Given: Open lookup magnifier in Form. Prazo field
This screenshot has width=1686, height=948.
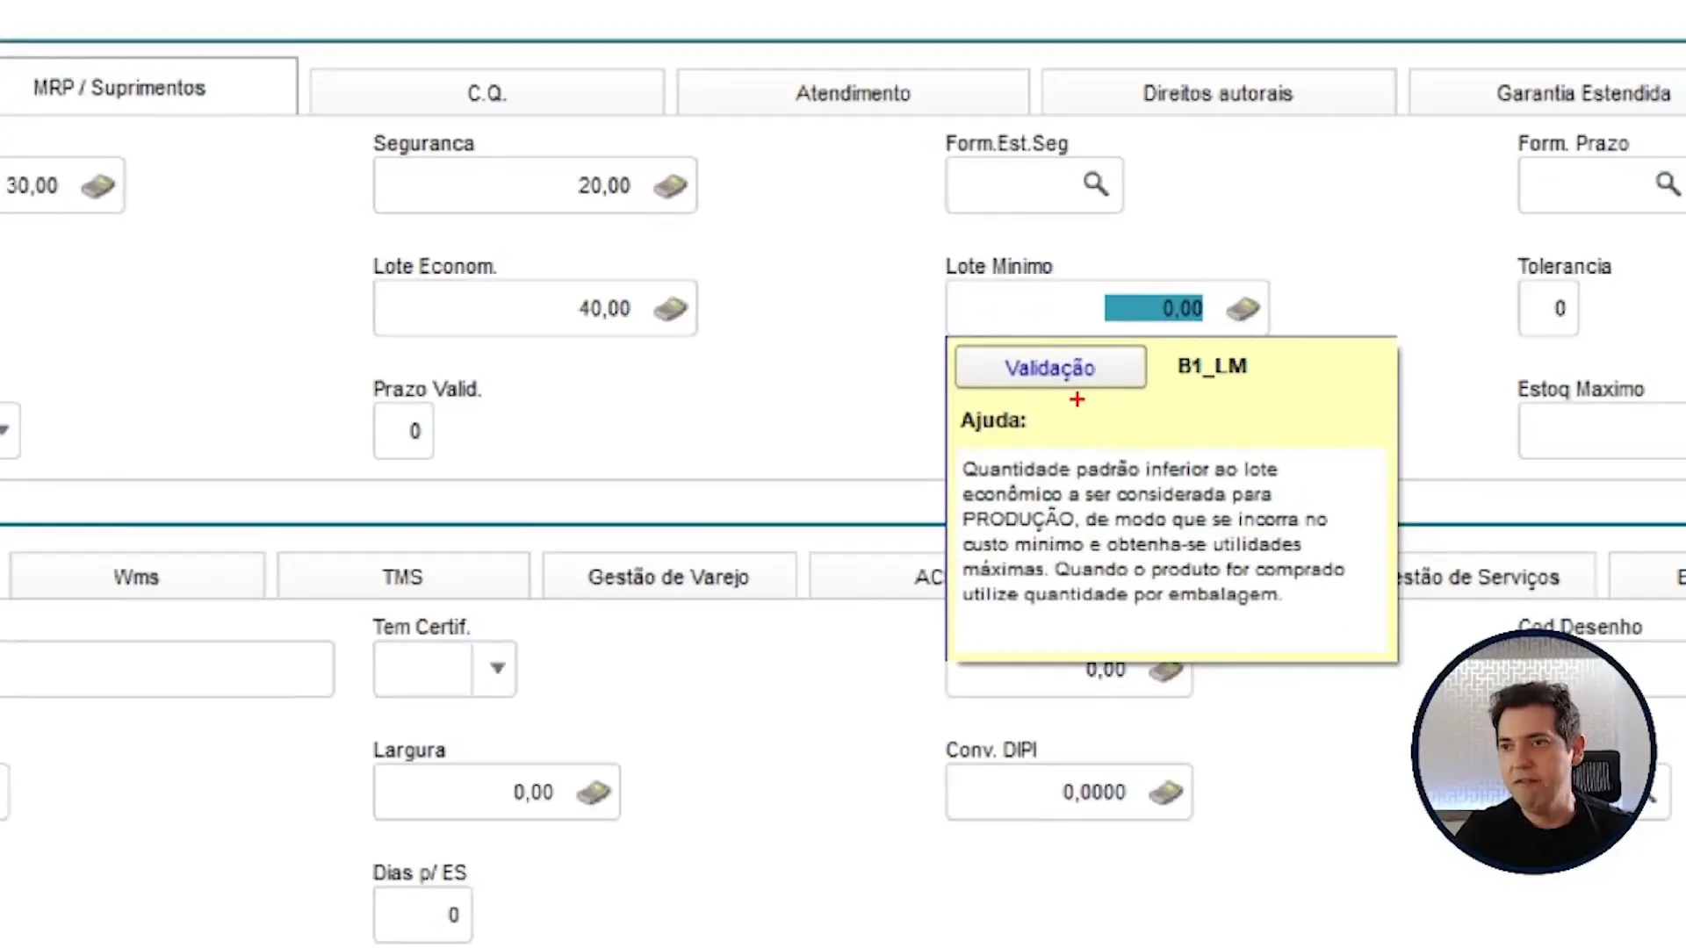Looking at the screenshot, I should [1667, 184].
